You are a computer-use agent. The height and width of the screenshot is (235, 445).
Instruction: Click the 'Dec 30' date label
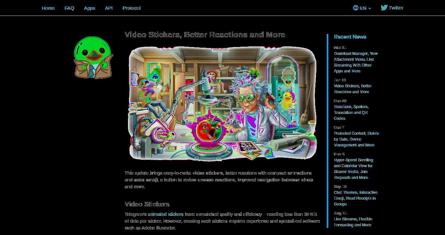click(340, 101)
